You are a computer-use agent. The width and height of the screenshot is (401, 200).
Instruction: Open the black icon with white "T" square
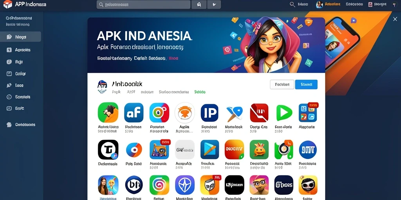108,150
